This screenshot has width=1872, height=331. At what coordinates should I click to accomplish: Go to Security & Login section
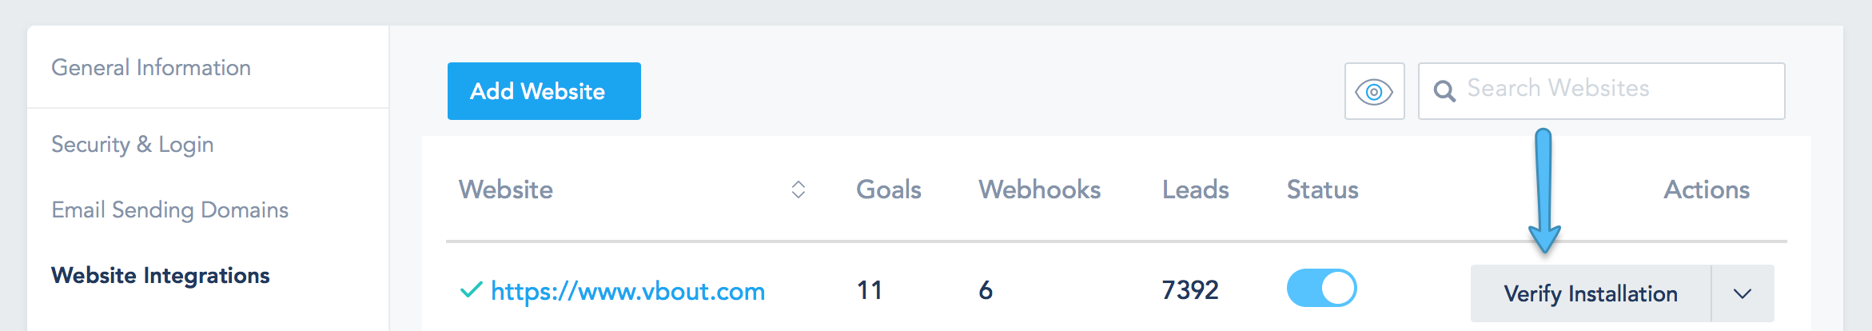pyautogui.click(x=133, y=145)
